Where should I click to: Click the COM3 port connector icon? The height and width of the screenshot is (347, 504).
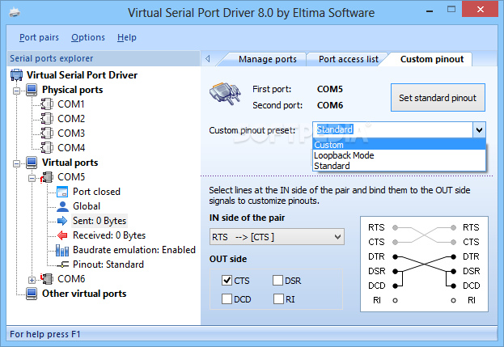click(x=47, y=133)
